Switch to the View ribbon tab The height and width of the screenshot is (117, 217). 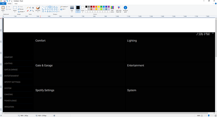click(x=16, y=3)
